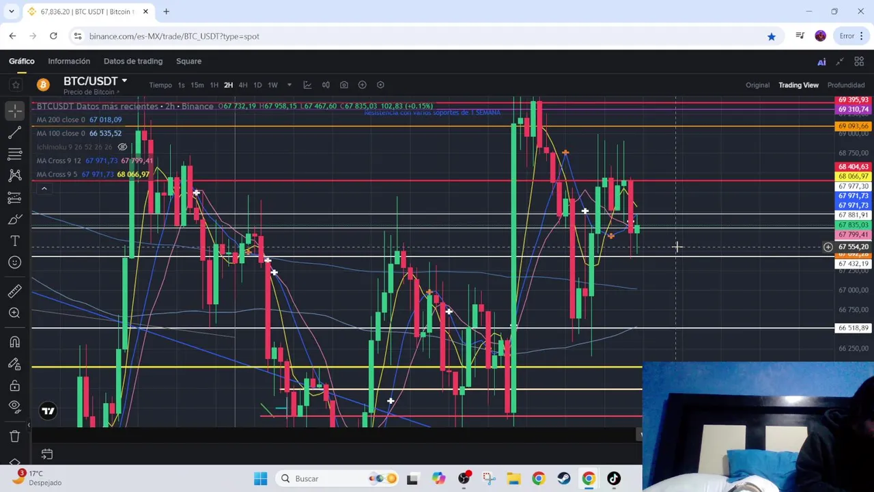The image size is (874, 492).
Task: Click the Bitcoin coin logo
Action: 43,85
